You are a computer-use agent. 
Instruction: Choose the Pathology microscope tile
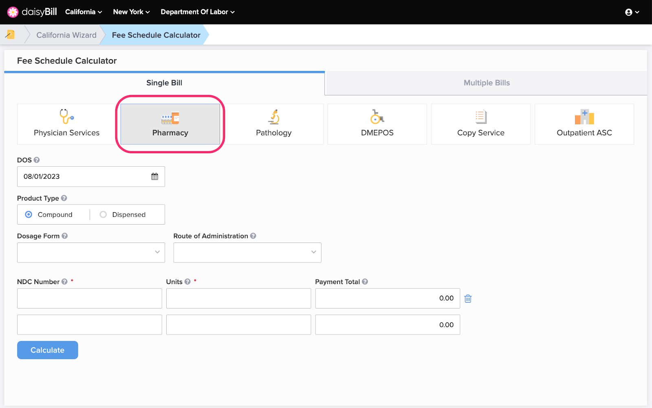click(x=274, y=124)
